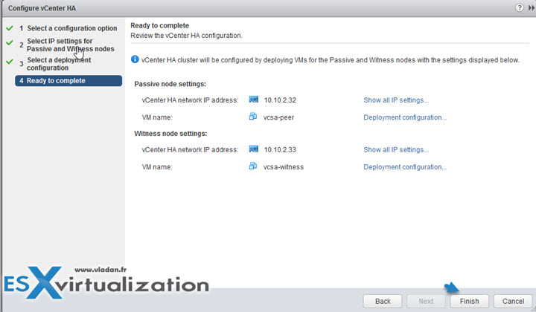
Task: Click Review the vCenter HA configuration text
Action: tap(186, 36)
